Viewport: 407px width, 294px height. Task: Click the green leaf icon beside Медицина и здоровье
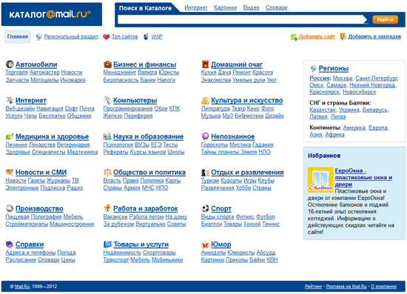pyautogui.click(x=10, y=136)
